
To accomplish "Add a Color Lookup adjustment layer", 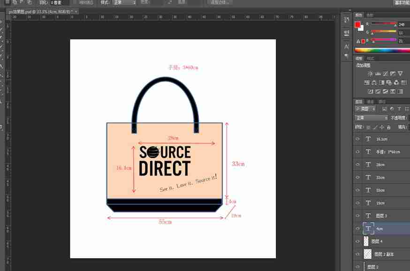I will 404,83.
